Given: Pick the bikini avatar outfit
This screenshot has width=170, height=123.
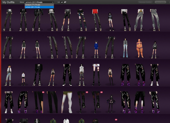Looking at the screenshot, I should tap(140, 48).
